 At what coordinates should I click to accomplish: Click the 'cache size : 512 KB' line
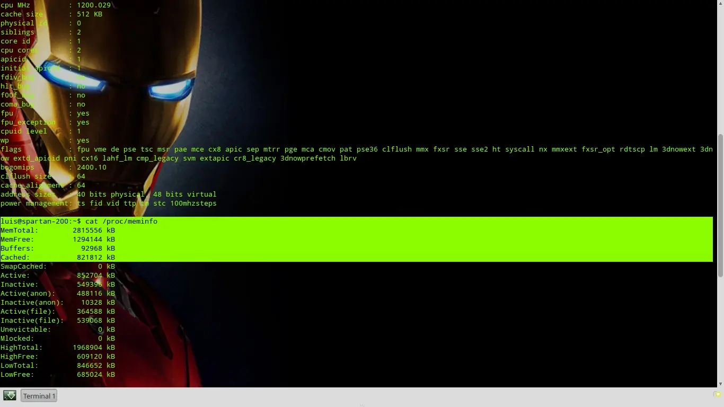(51, 14)
